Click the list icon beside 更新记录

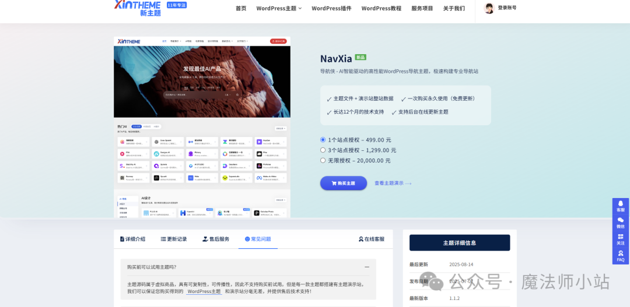[163, 239]
